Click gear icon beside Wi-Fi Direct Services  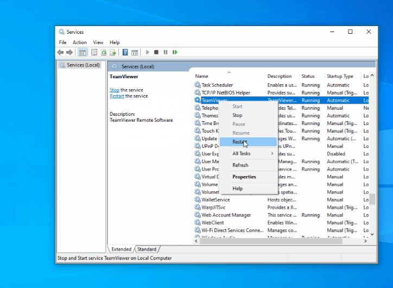[198, 230]
